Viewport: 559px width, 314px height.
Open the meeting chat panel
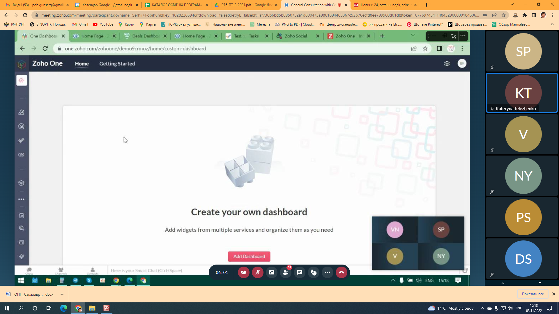click(299, 272)
